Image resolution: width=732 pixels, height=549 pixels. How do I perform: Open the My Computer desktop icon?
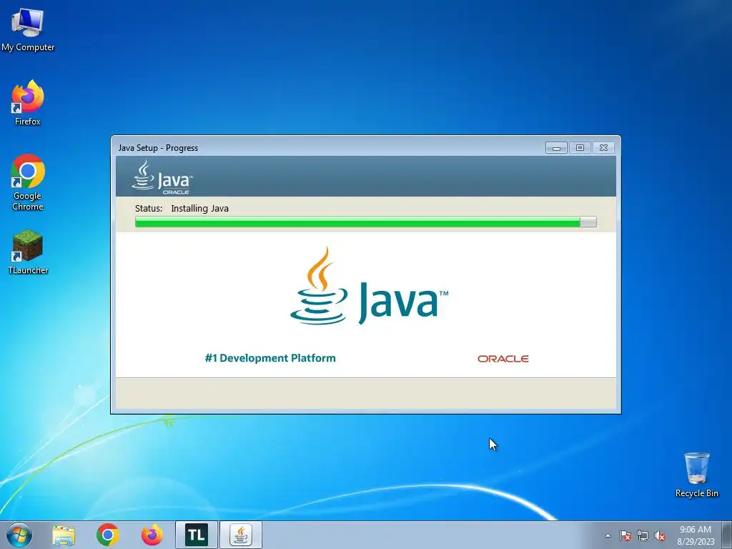click(x=28, y=29)
